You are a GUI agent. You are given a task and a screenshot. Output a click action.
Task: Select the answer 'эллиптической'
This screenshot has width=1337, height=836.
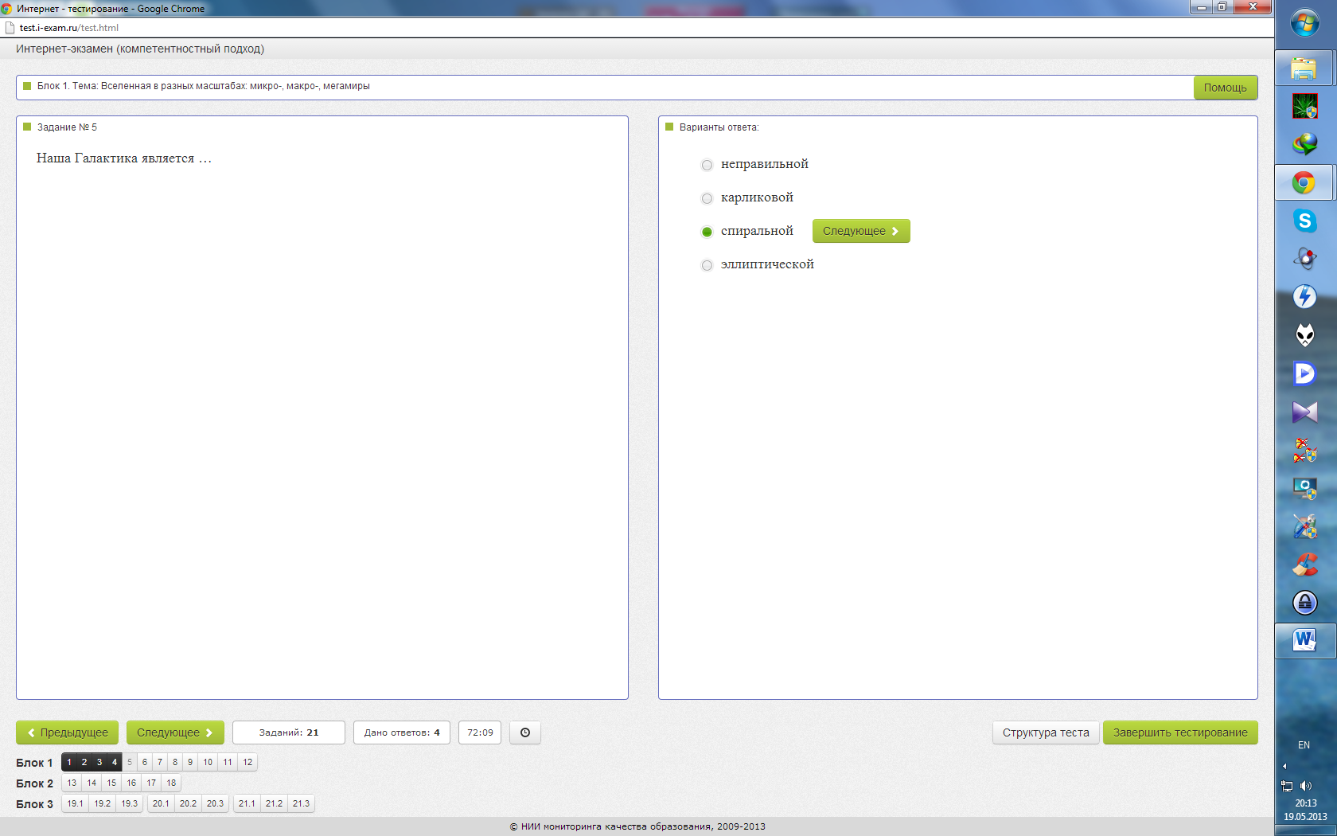click(x=707, y=265)
